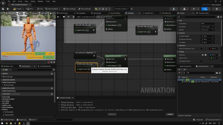This screenshot has height=125, width=223.
Task: Open the Output Log
Action: point(21,119)
